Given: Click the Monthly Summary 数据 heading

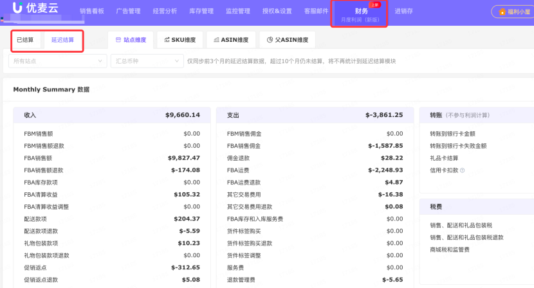Looking at the screenshot, I should [51, 89].
